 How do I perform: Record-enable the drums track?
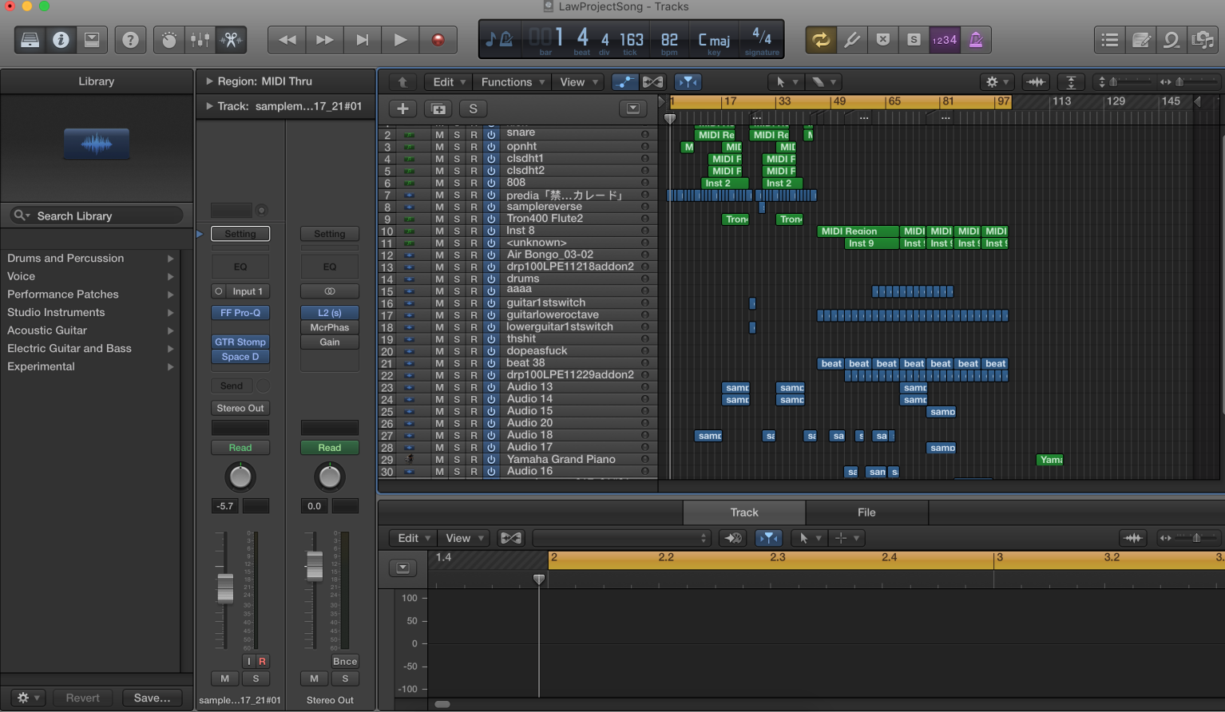[474, 279]
